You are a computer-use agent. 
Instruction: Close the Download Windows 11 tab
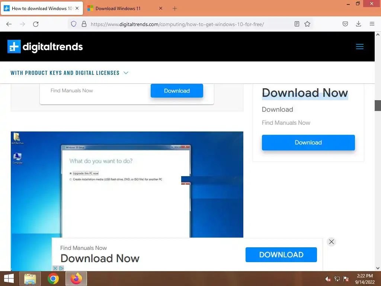pyautogui.click(x=161, y=8)
